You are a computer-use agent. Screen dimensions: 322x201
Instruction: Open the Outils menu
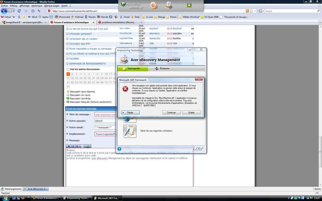tap(64, 6)
